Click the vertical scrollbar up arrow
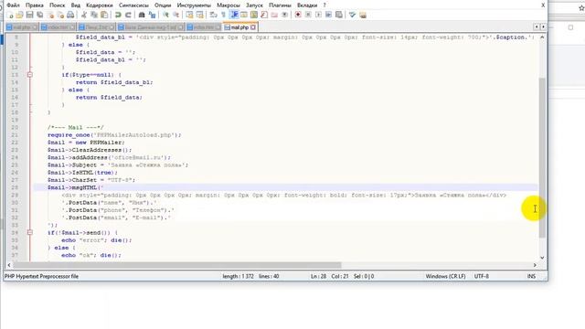Viewport: 585px width, 329px height. [542, 37]
